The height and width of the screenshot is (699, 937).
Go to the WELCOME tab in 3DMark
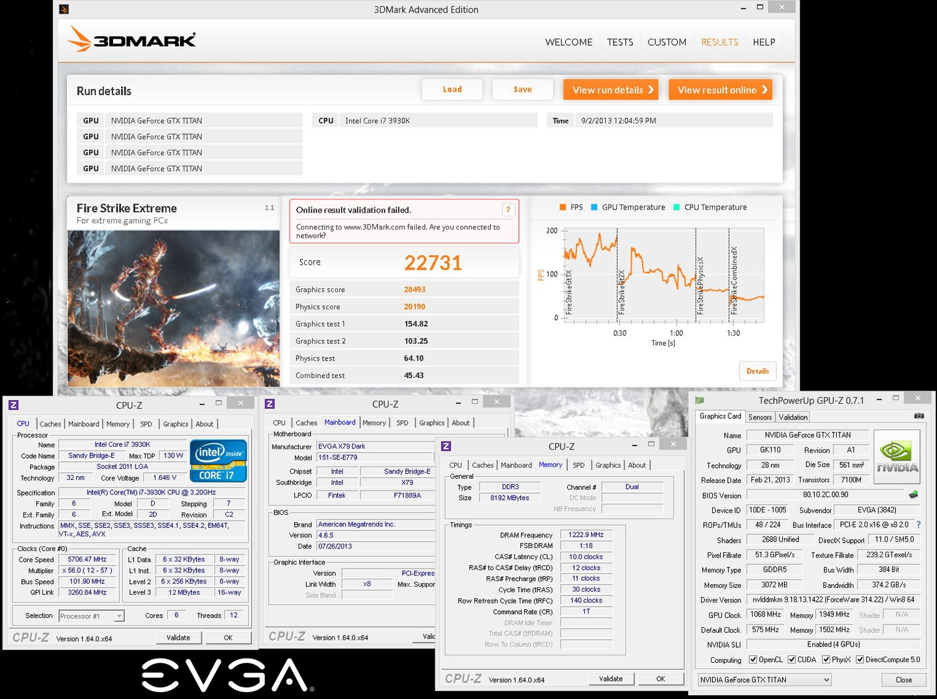(568, 42)
